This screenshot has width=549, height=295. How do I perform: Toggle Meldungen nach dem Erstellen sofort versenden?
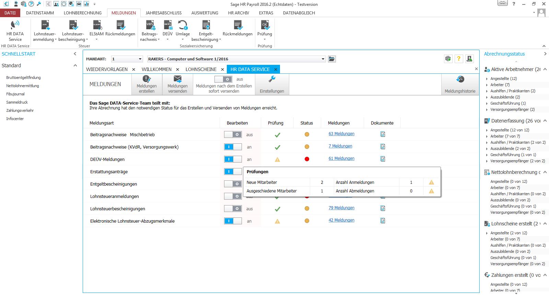click(223, 79)
